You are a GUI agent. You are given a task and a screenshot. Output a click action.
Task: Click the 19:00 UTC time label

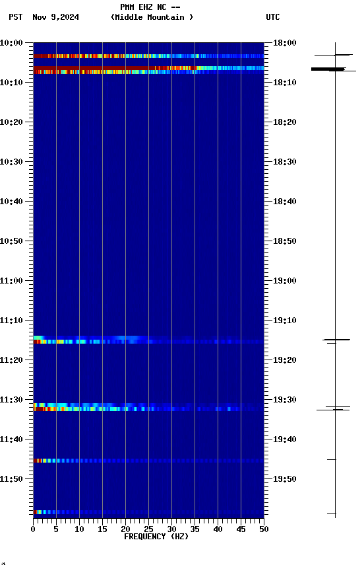pyautogui.click(x=285, y=281)
